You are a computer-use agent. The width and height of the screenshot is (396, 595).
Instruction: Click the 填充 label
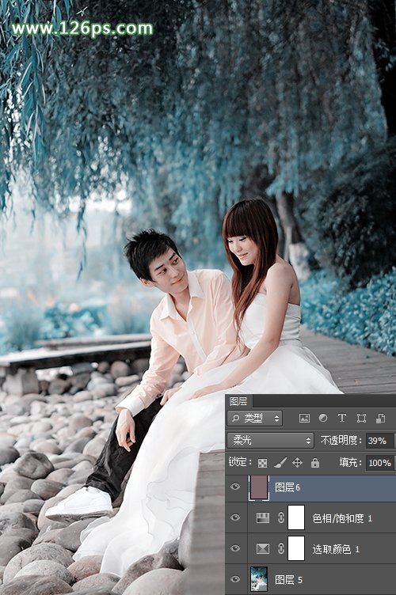pyautogui.click(x=350, y=462)
